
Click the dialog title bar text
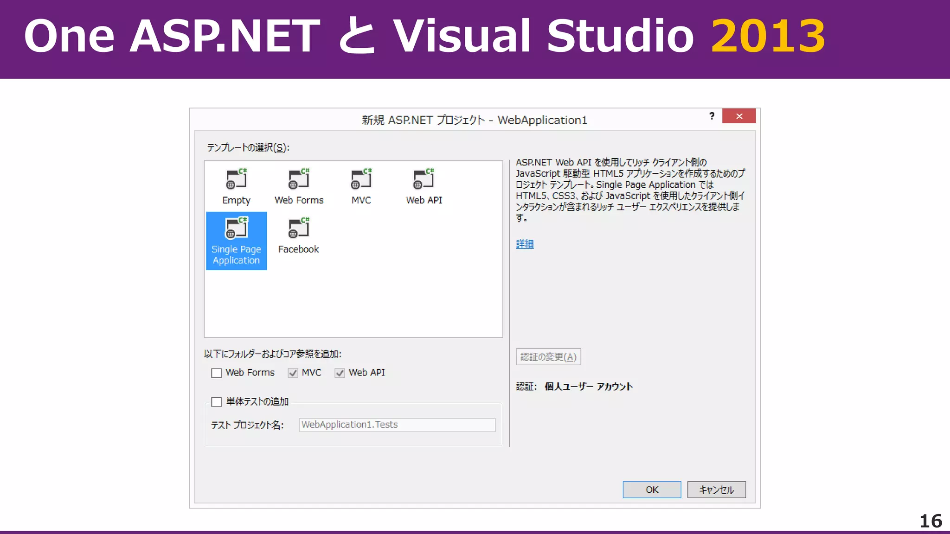(474, 120)
